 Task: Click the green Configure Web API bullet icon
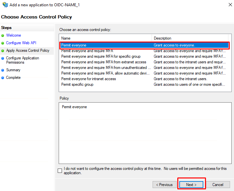point(3,43)
